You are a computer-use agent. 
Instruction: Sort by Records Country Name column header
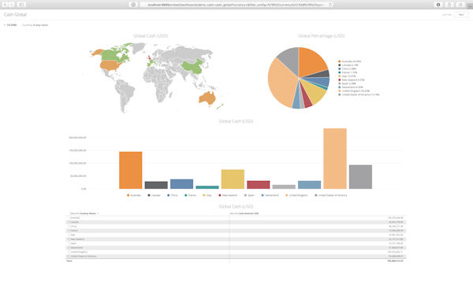[85, 213]
